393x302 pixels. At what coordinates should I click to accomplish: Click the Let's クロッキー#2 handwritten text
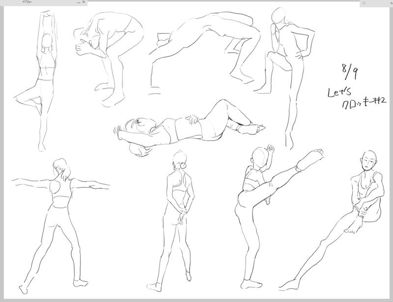click(357, 98)
